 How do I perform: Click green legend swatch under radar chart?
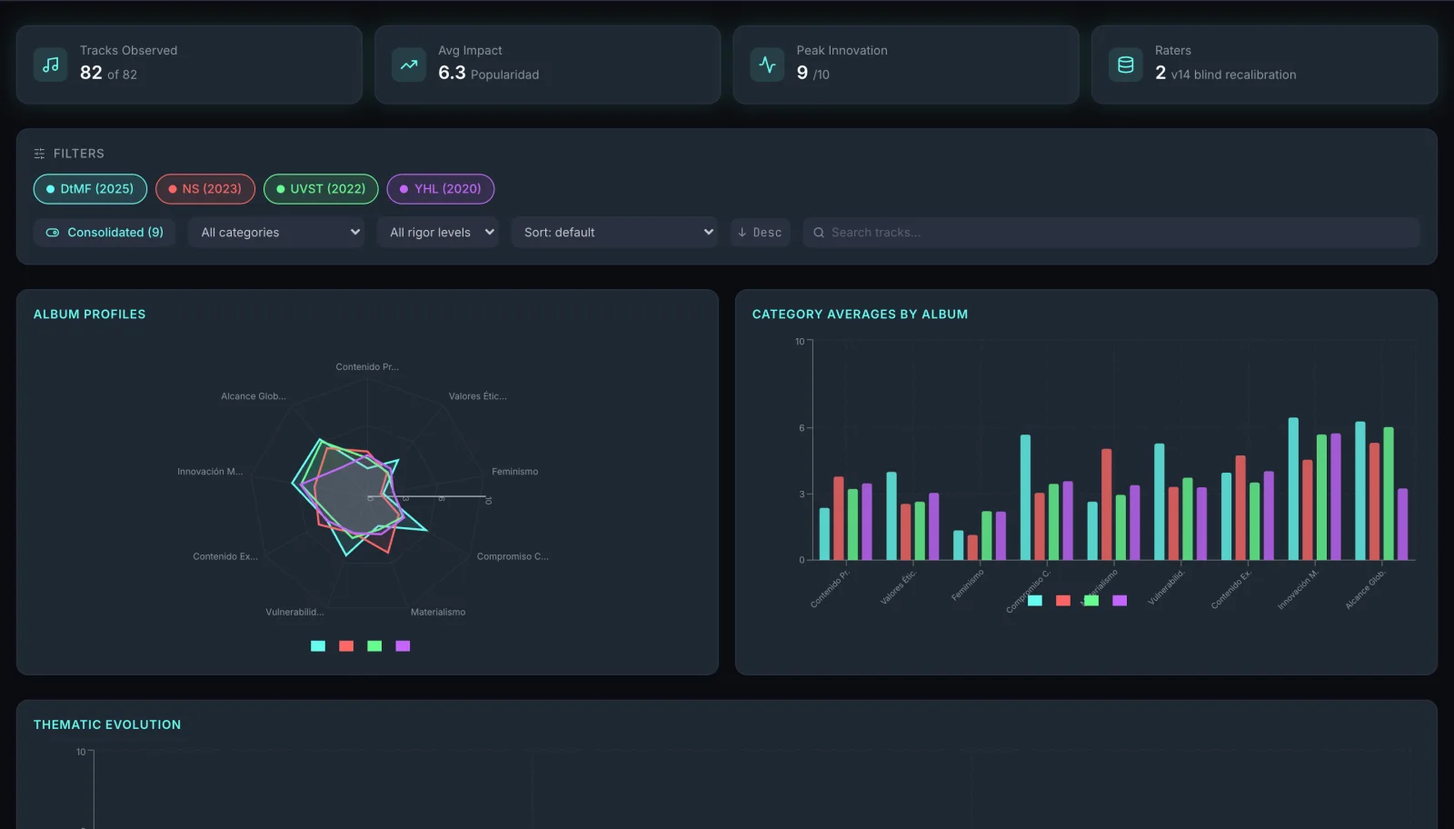(x=374, y=646)
